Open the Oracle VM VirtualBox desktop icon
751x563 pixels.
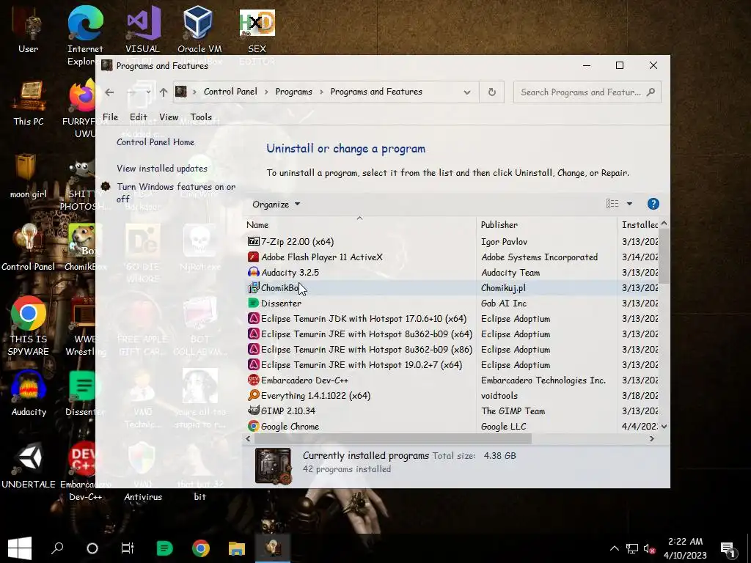point(199,29)
